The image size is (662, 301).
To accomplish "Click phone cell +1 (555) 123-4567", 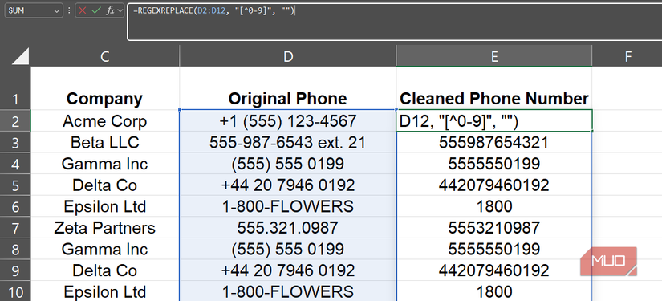I will [x=288, y=120].
